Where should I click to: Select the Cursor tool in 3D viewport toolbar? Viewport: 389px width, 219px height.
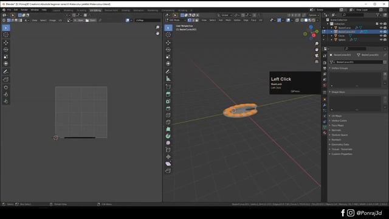(x=168, y=35)
